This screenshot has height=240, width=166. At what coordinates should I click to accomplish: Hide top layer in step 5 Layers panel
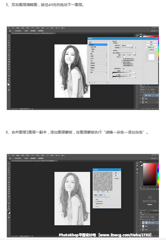coord(140,95)
